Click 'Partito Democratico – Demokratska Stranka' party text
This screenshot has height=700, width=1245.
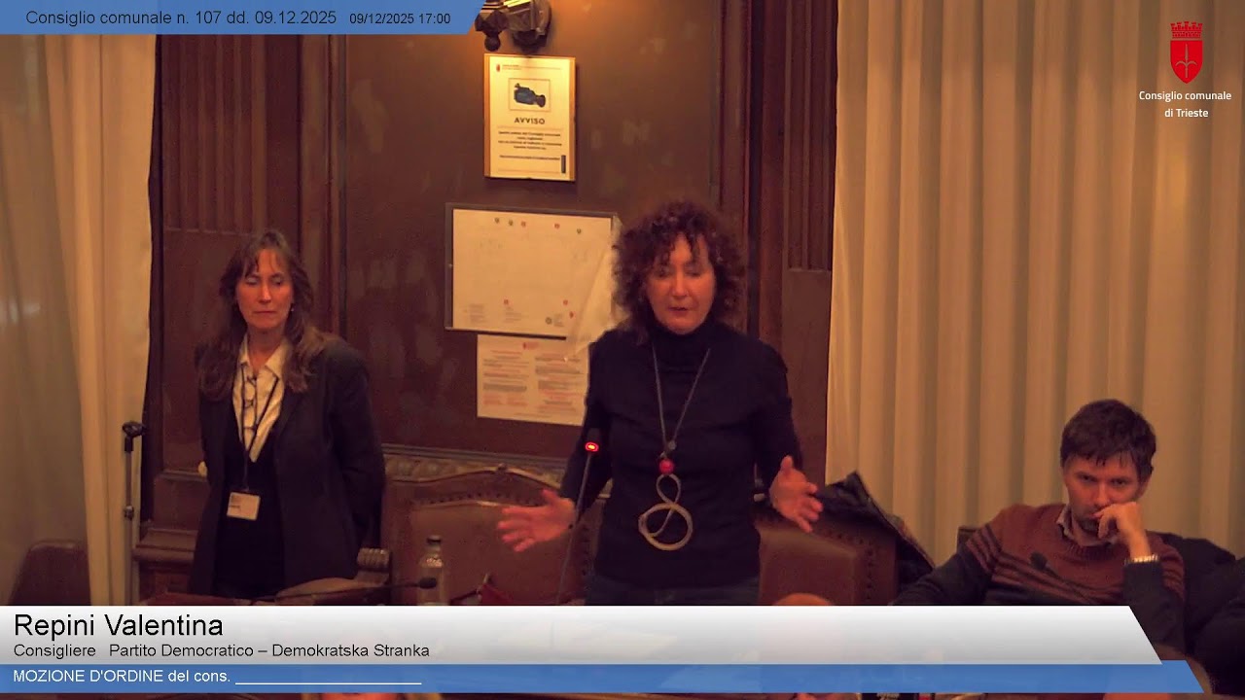(269, 650)
